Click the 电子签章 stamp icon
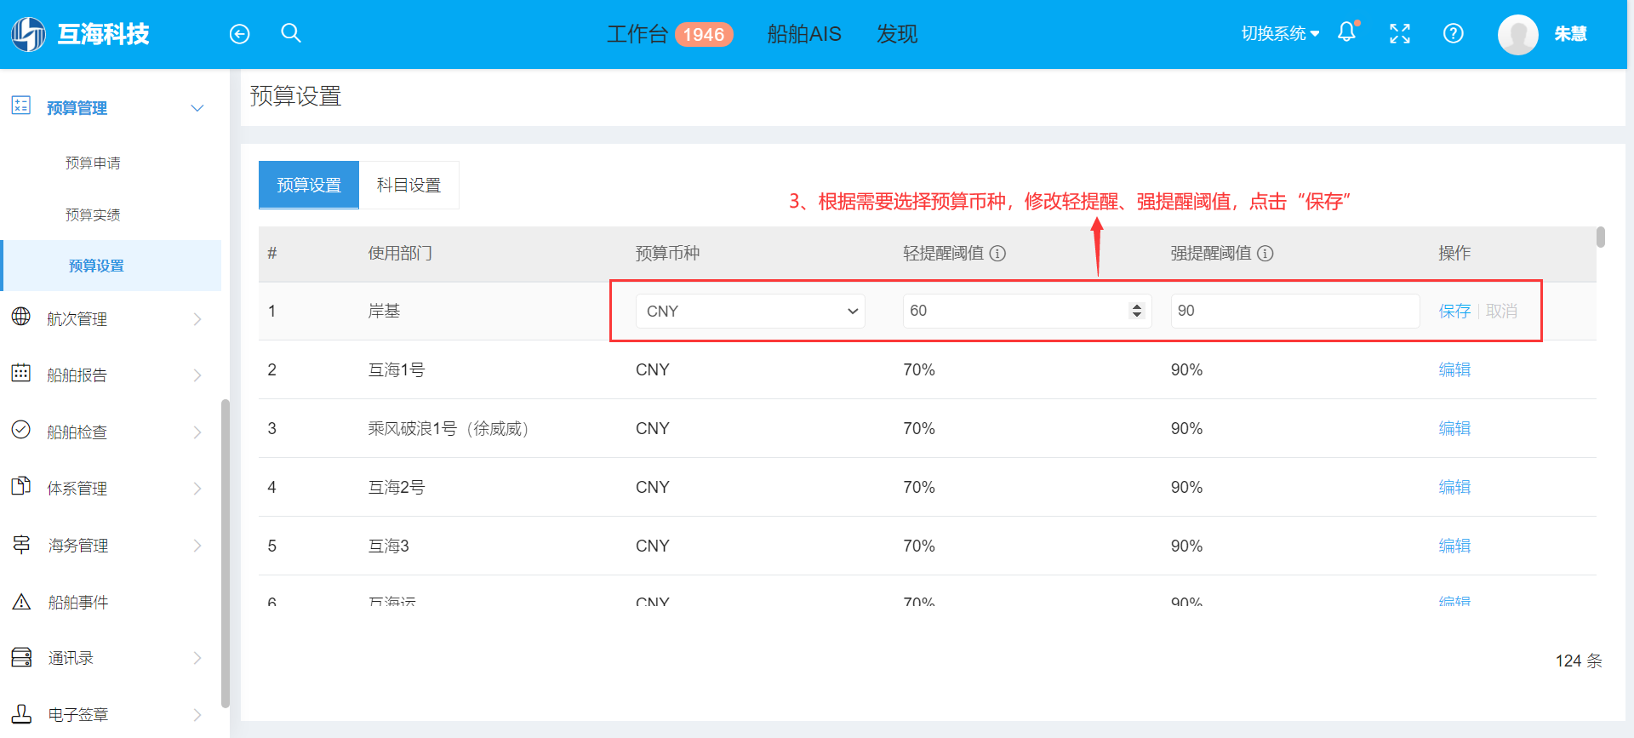The image size is (1634, 738). coord(21,713)
